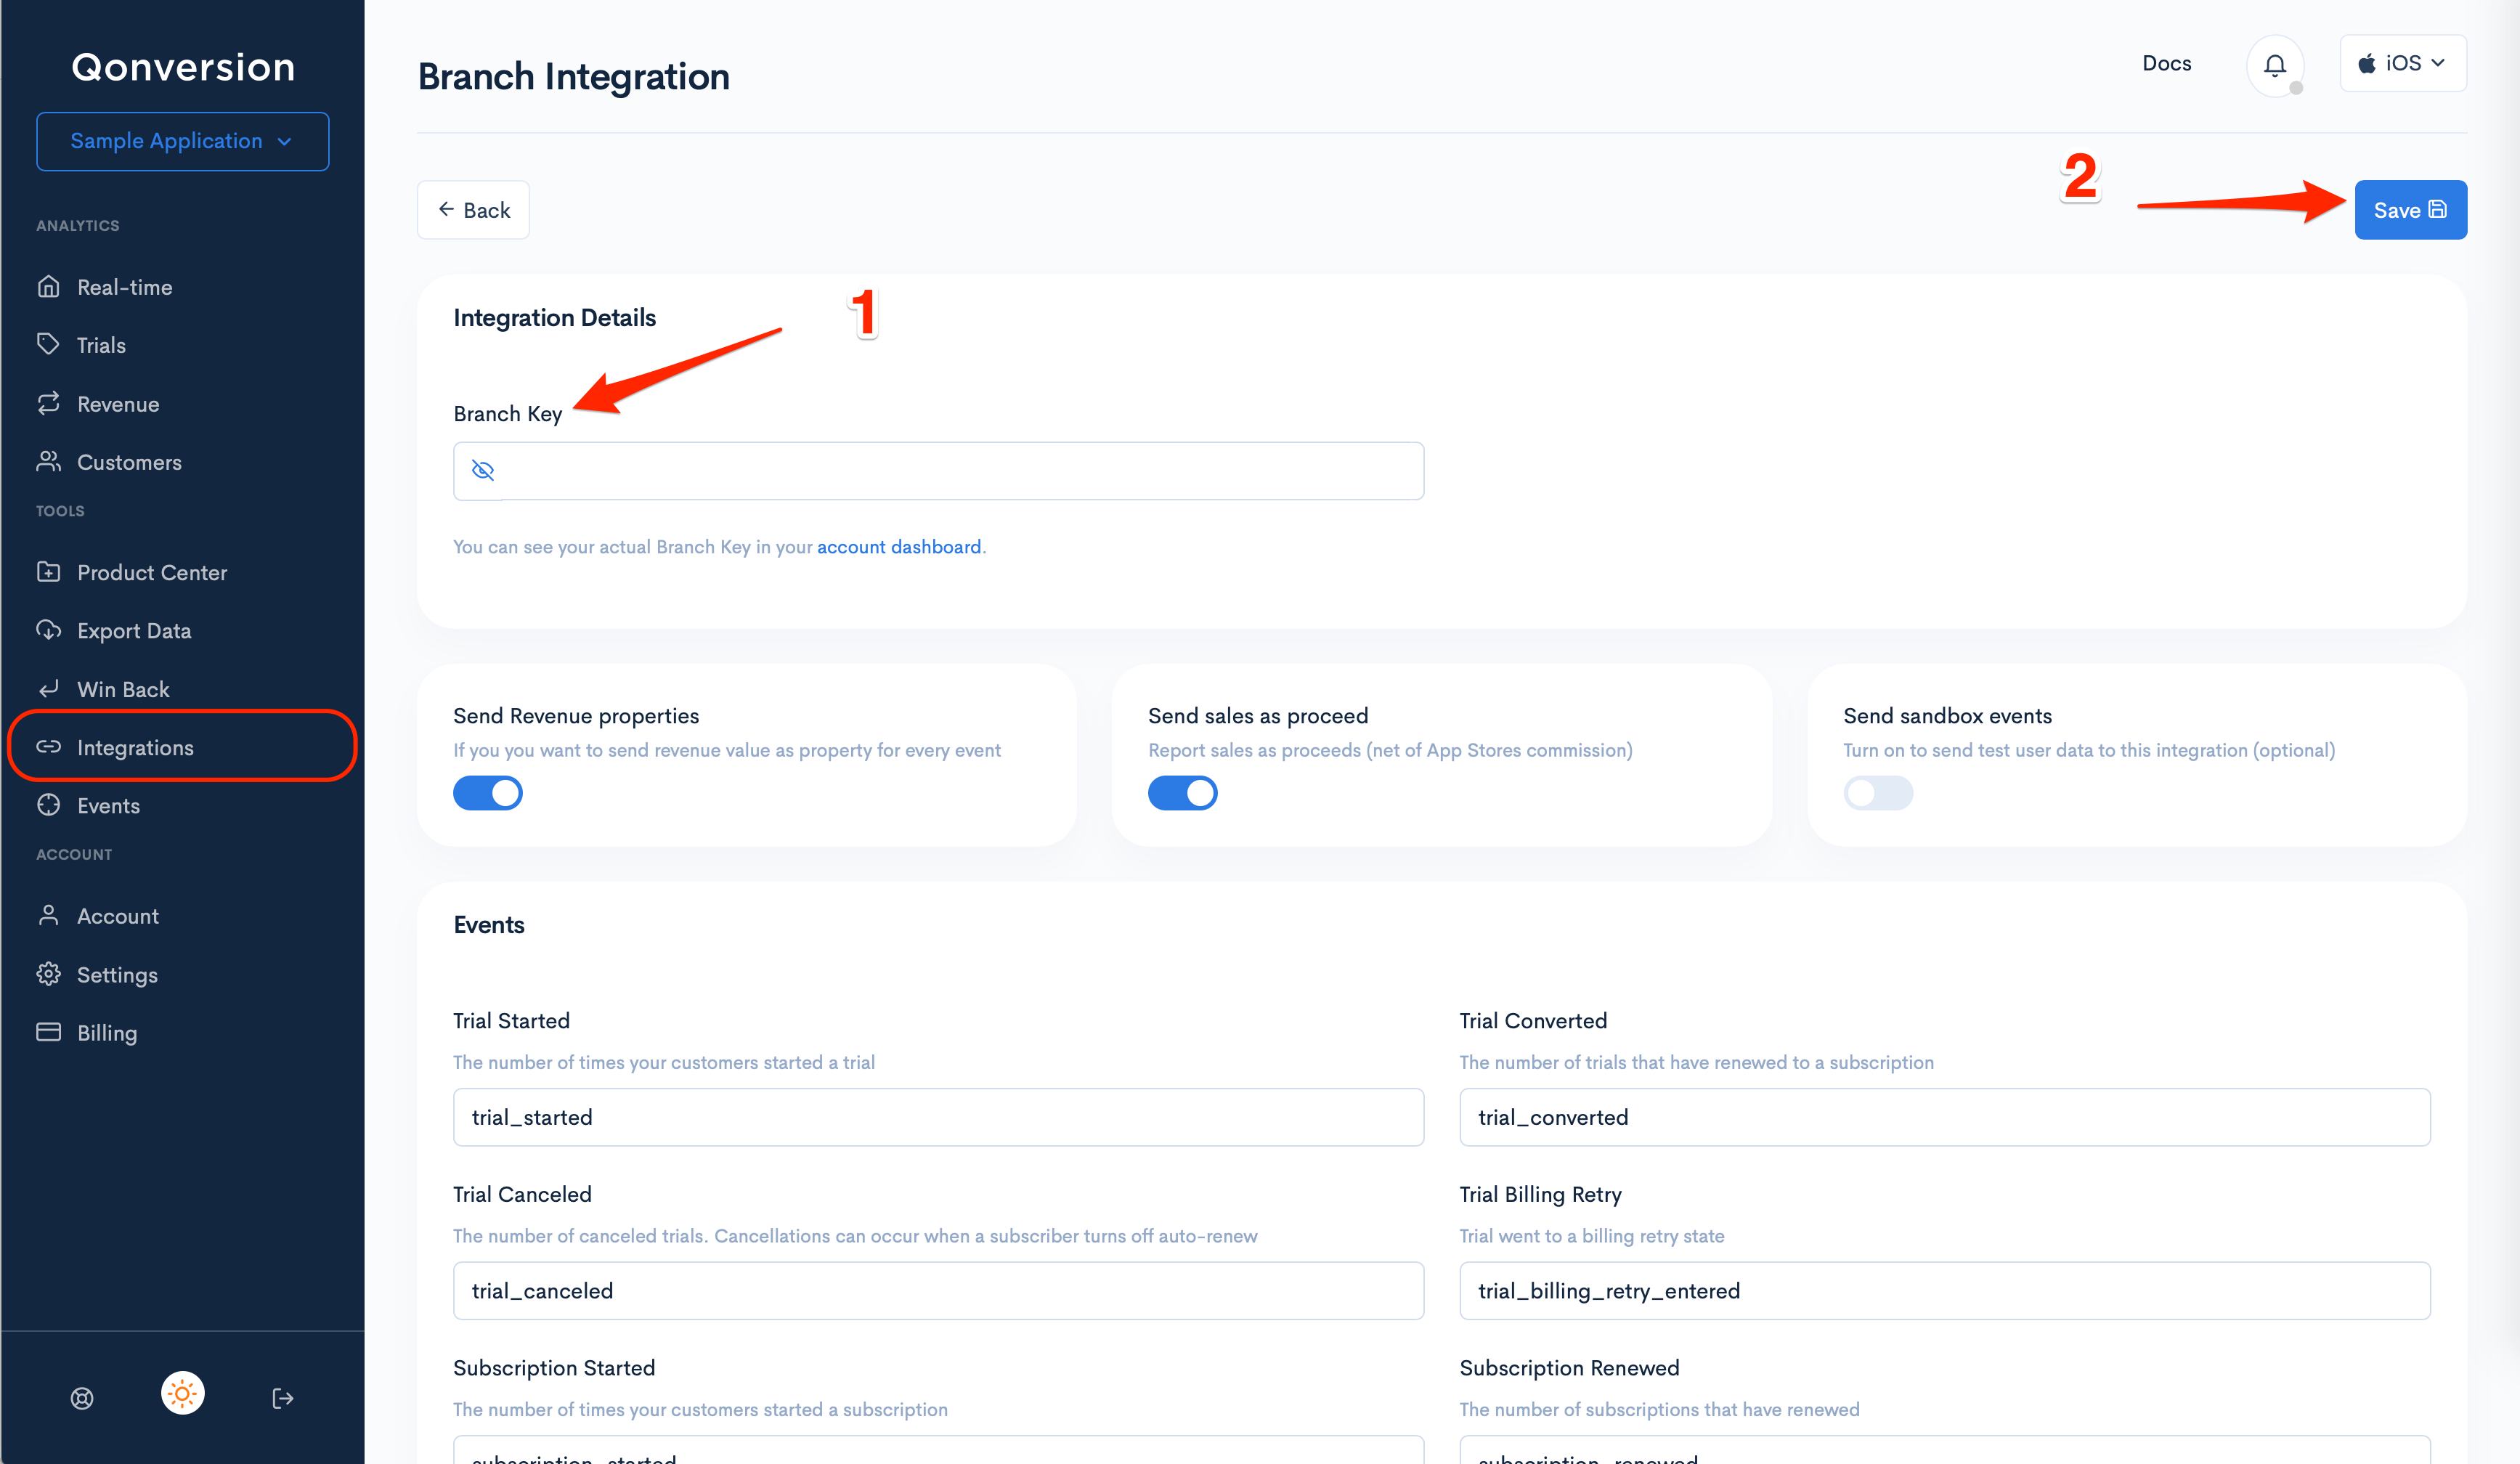Open Win Back tool
Screen dimensions: 2520x1464
[x=123, y=689]
